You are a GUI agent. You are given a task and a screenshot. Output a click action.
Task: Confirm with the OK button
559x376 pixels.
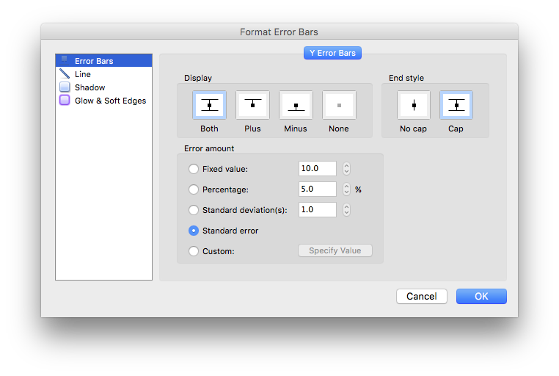coord(481,297)
